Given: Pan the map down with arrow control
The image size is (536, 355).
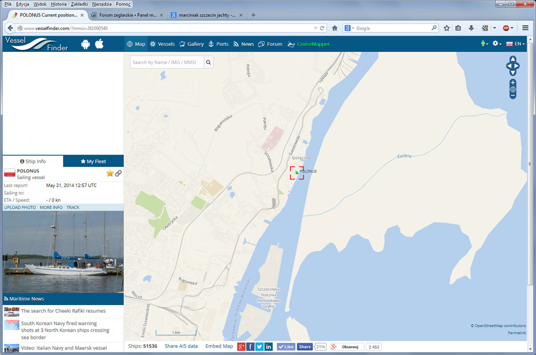Looking at the screenshot, I should point(513,72).
